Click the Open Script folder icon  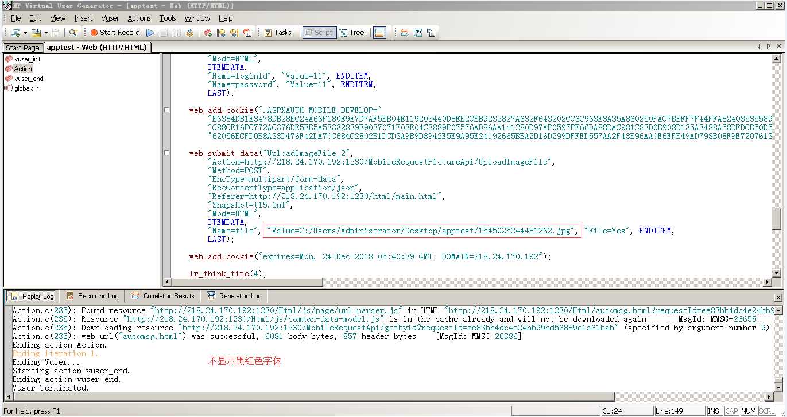coord(36,33)
